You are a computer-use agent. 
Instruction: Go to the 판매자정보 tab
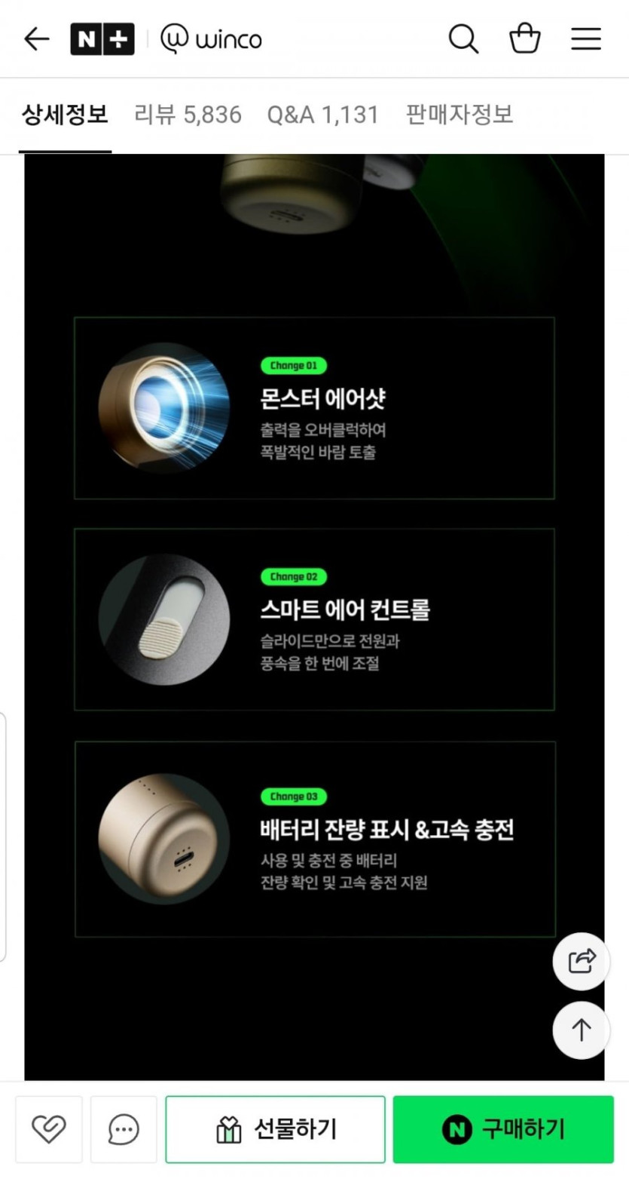460,115
